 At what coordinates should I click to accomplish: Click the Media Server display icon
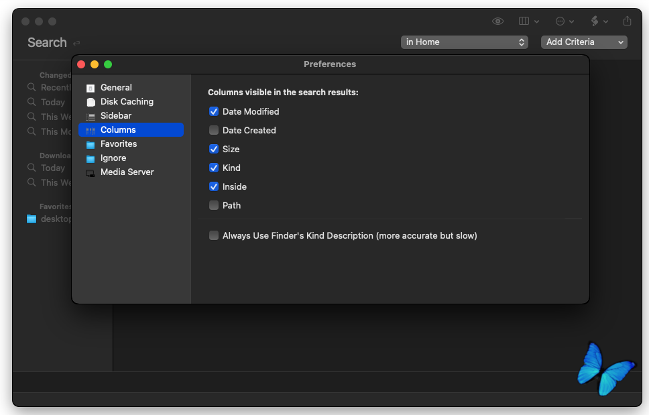point(91,172)
